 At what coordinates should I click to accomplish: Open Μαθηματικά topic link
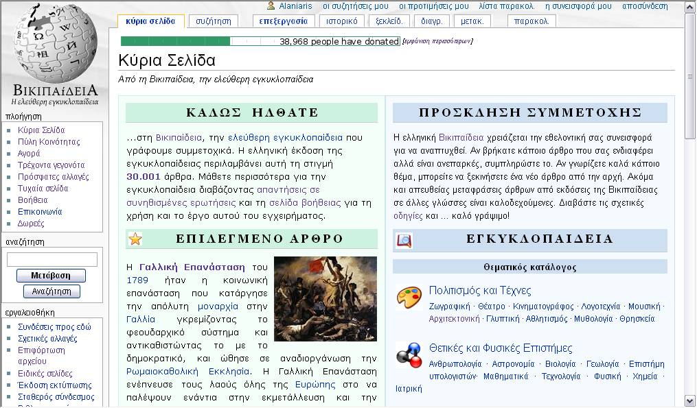[x=506, y=376]
